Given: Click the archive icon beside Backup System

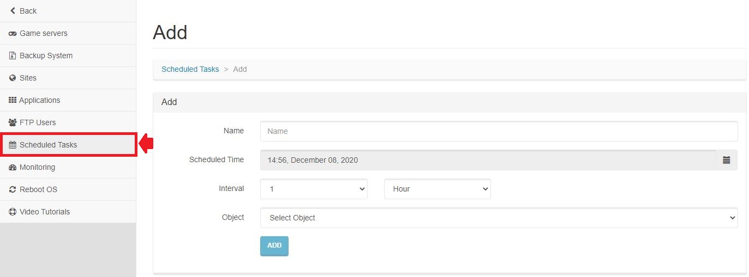Looking at the screenshot, I should pyautogui.click(x=13, y=56).
